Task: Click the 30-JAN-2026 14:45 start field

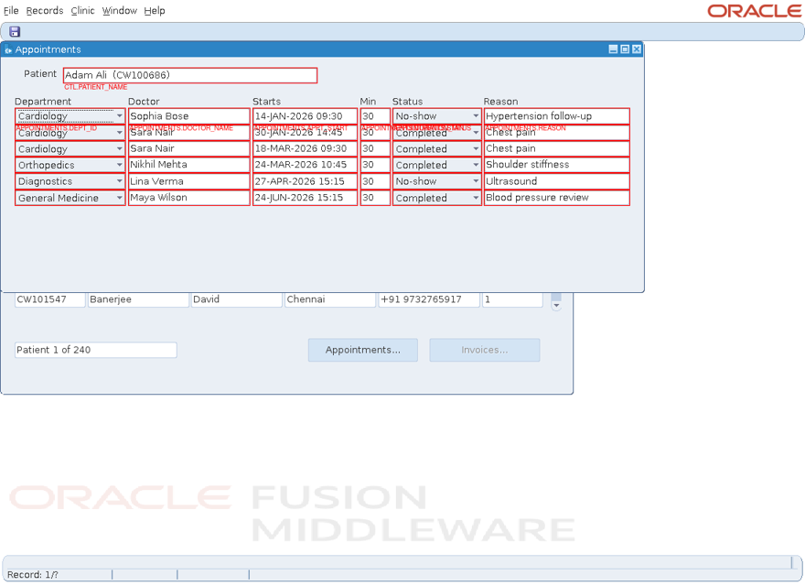Action: click(305, 133)
